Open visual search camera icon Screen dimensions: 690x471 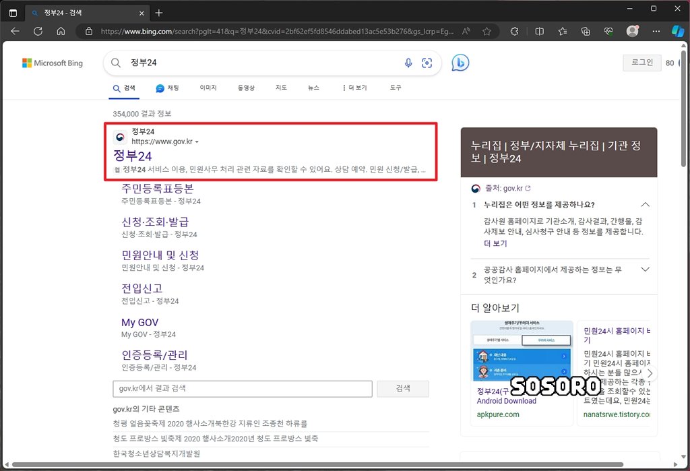(x=427, y=63)
